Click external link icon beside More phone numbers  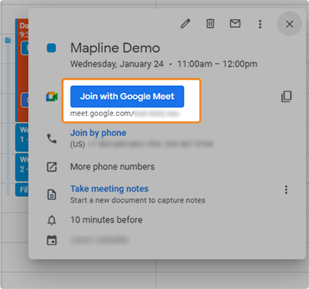pyautogui.click(x=52, y=167)
